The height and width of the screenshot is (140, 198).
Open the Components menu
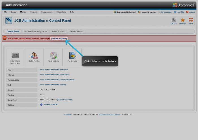47,12
